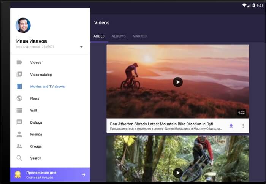Click the Search magnifier icon
Image resolution: width=266 pixels, height=184 pixels.
click(x=19, y=158)
